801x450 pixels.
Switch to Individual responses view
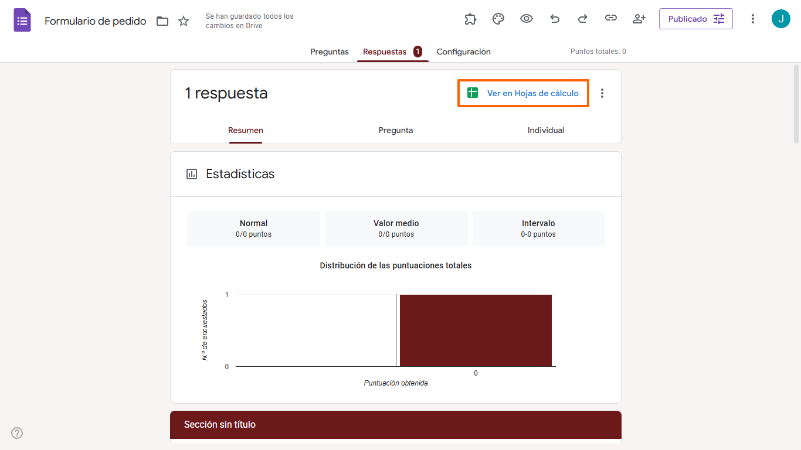(x=546, y=130)
